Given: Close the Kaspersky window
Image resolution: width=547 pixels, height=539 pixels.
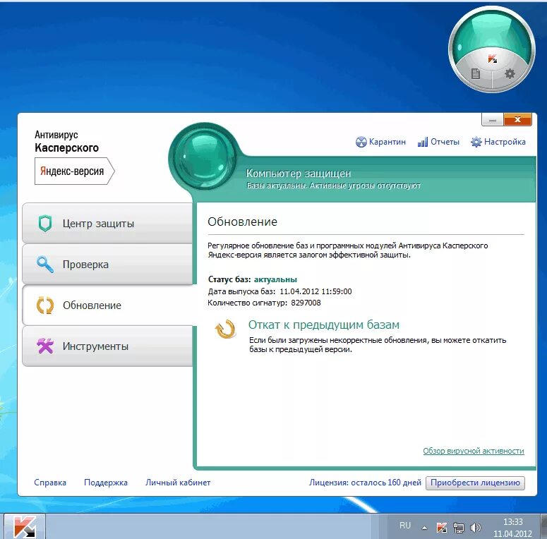Looking at the screenshot, I should pos(517,120).
